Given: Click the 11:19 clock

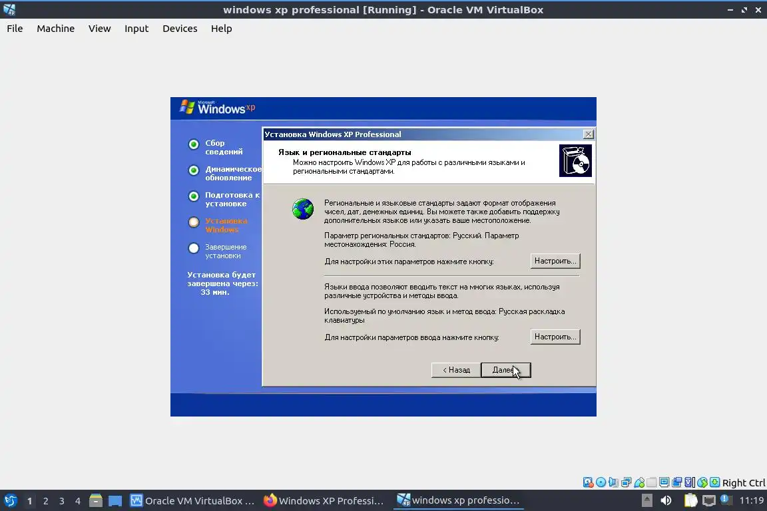Looking at the screenshot, I should point(751,500).
